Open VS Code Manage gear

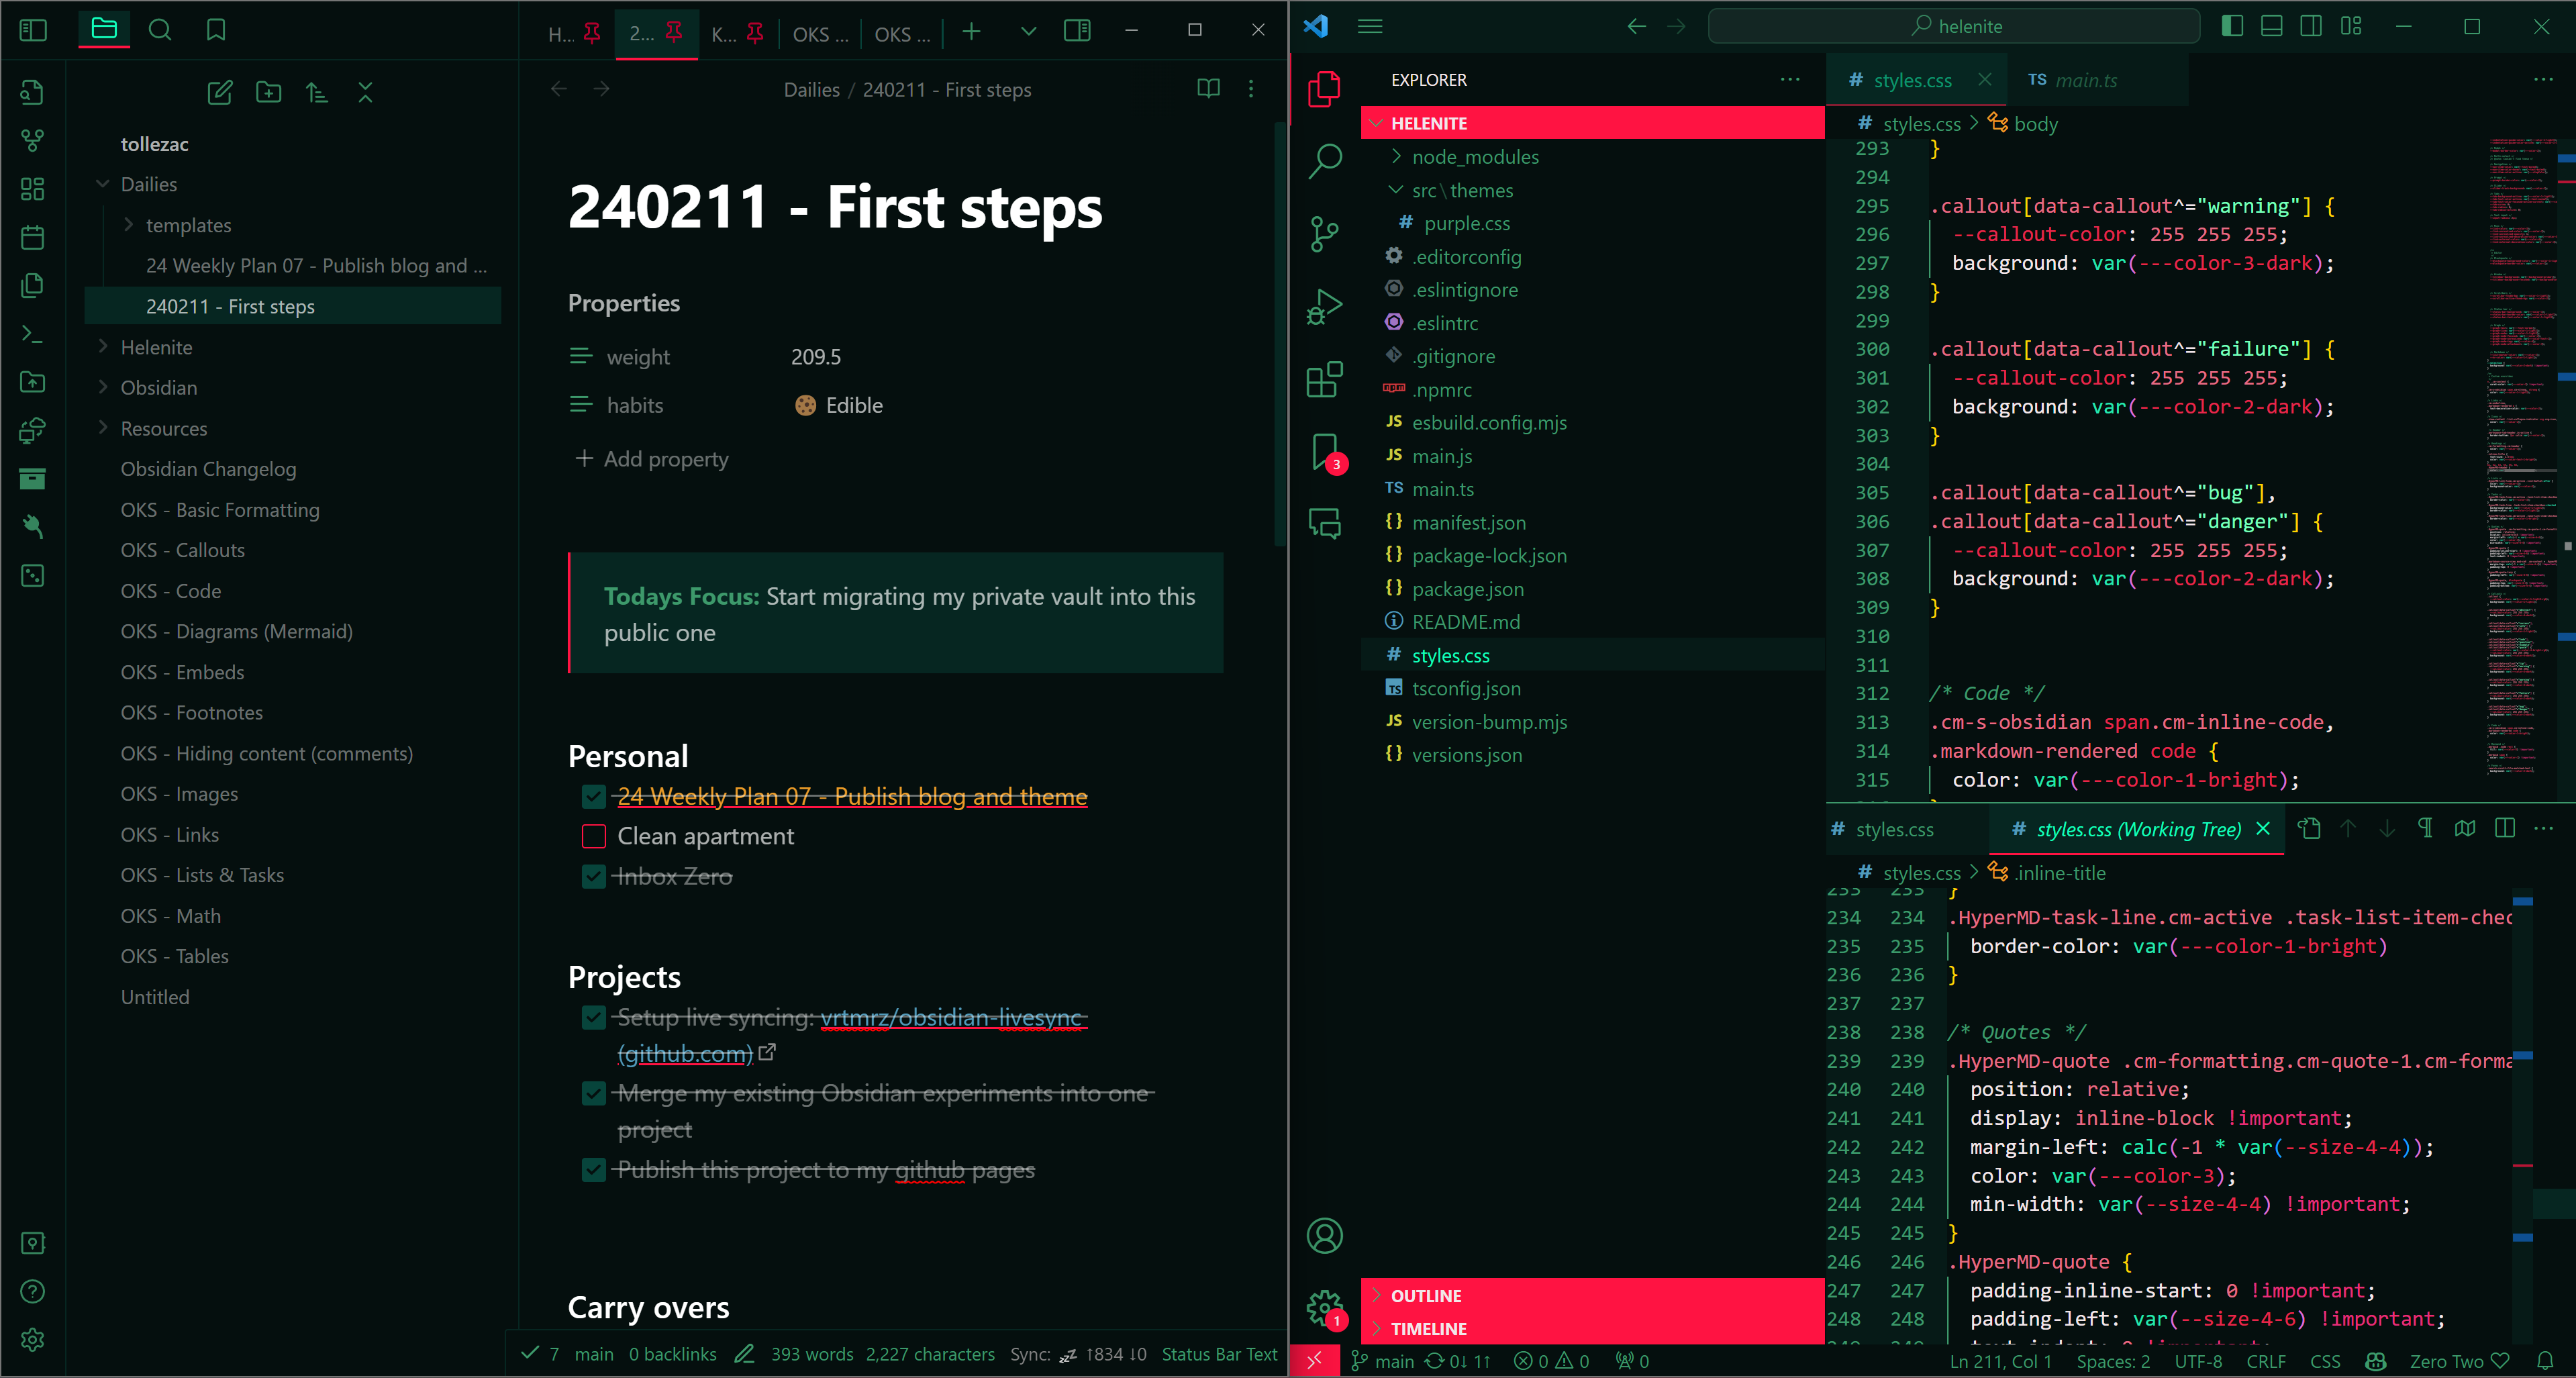tap(1325, 1308)
